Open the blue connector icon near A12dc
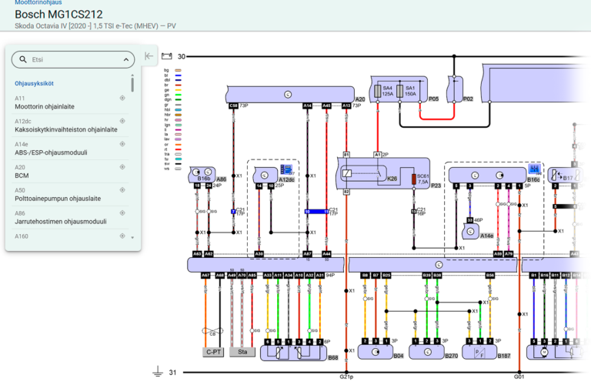The height and width of the screenshot is (385, 591). pyautogui.click(x=287, y=169)
